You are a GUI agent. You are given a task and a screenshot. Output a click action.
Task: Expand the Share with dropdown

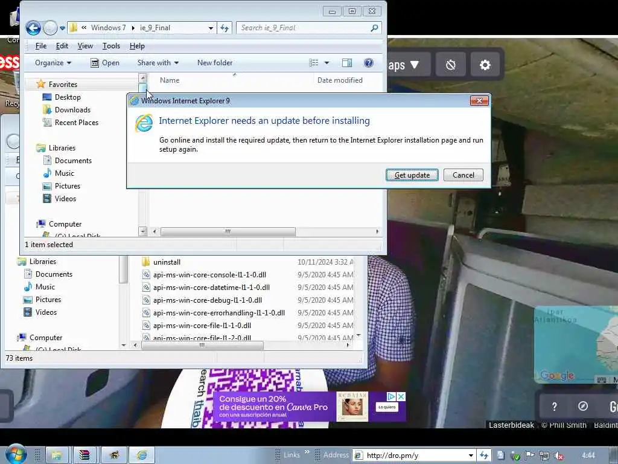point(158,63)
